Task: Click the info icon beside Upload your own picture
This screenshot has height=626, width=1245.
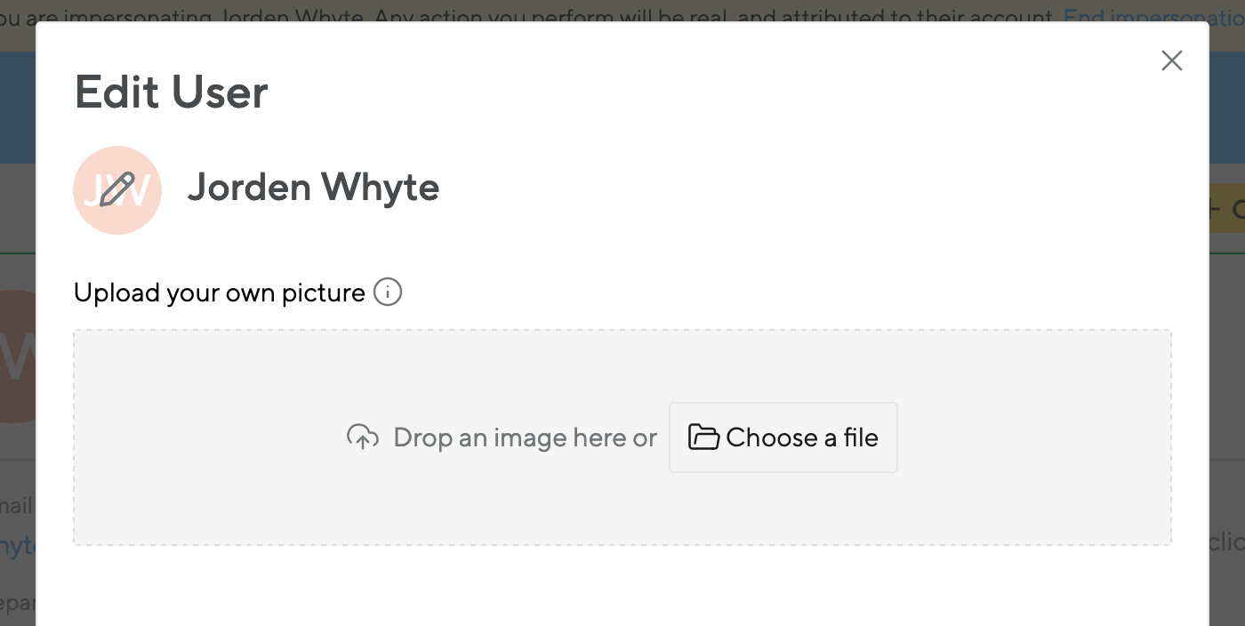Action: pyautogui.click(x=388, y=292)
